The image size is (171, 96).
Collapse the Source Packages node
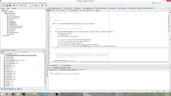[x=3, y=12]
